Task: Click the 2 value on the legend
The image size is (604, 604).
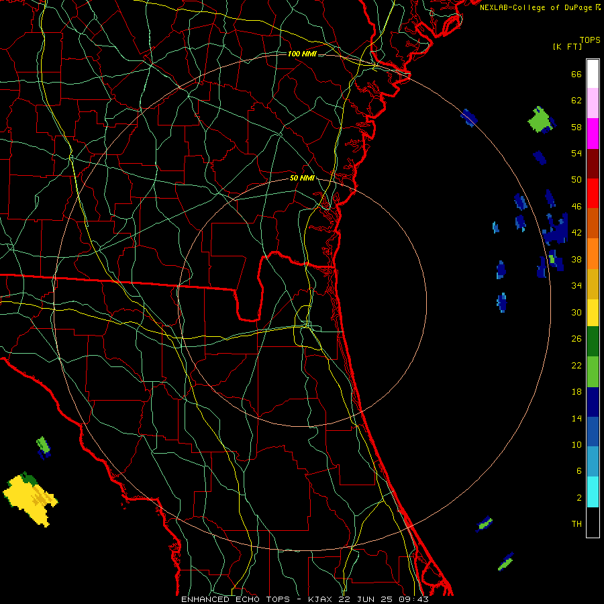Action: click(x=579, y=498)
